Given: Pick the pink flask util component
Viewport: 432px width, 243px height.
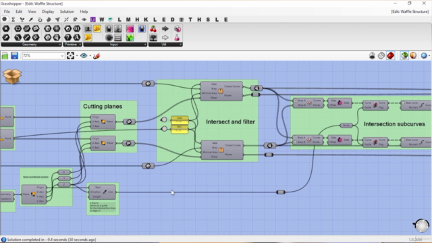Looking at the screenshot, I should pyautogui.click(x=177, y=38).
